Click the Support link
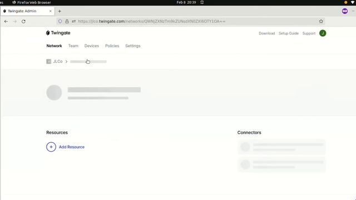This screenshot has height=200, width=356. pos(309,33)
